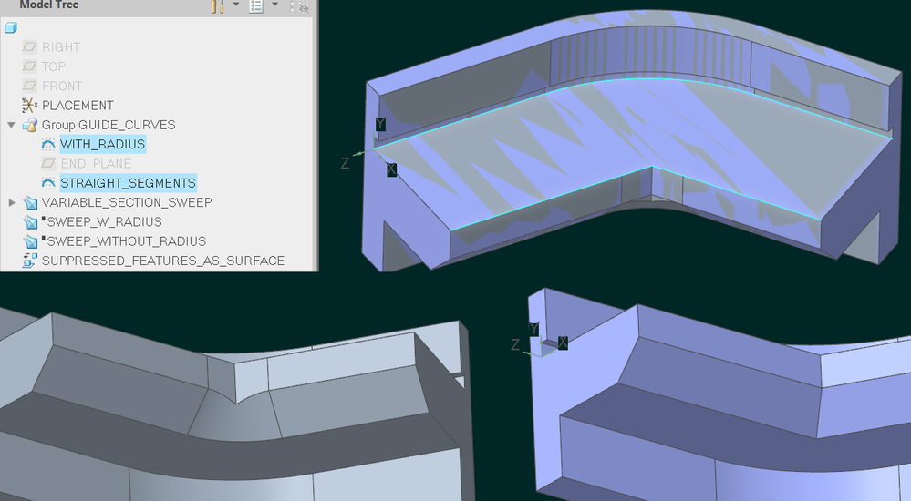Image resolution: width=911 pixels, height=501 pixels.
Task: Select the WITH_RADIUS curve feature
Action: coord(102,144)
